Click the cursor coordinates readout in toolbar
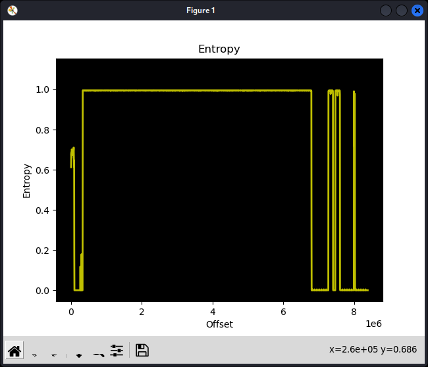Screen dimensions: 428x367 tap(375, 351)
